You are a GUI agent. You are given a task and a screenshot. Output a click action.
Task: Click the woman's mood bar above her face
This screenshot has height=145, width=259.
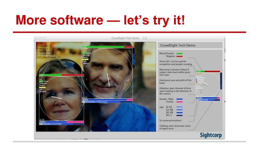(61, 75)
